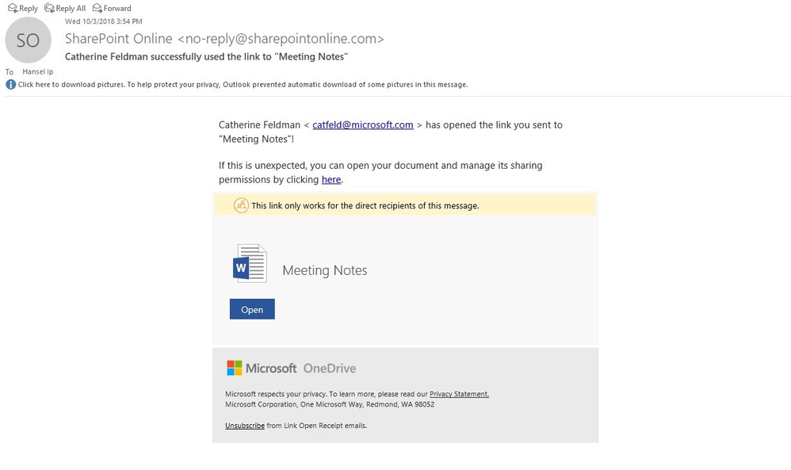Click the Microsoft Corporation address line

pyautogui.click(x=330, y=404)
